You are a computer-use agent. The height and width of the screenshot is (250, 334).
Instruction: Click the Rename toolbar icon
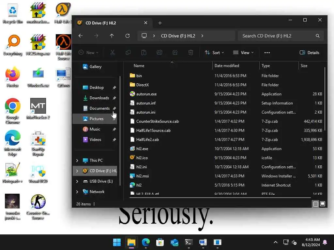(x=159, y=52)
